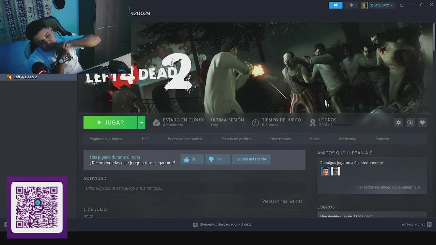This screenshot has width=436, height=245.
Task: Open the Guías tab
Action: [315, 139]
